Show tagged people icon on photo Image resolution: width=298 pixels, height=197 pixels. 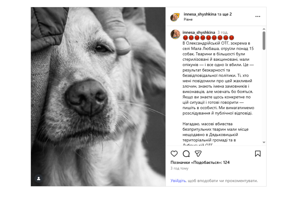pyautogui.click(x=38, y=179)
